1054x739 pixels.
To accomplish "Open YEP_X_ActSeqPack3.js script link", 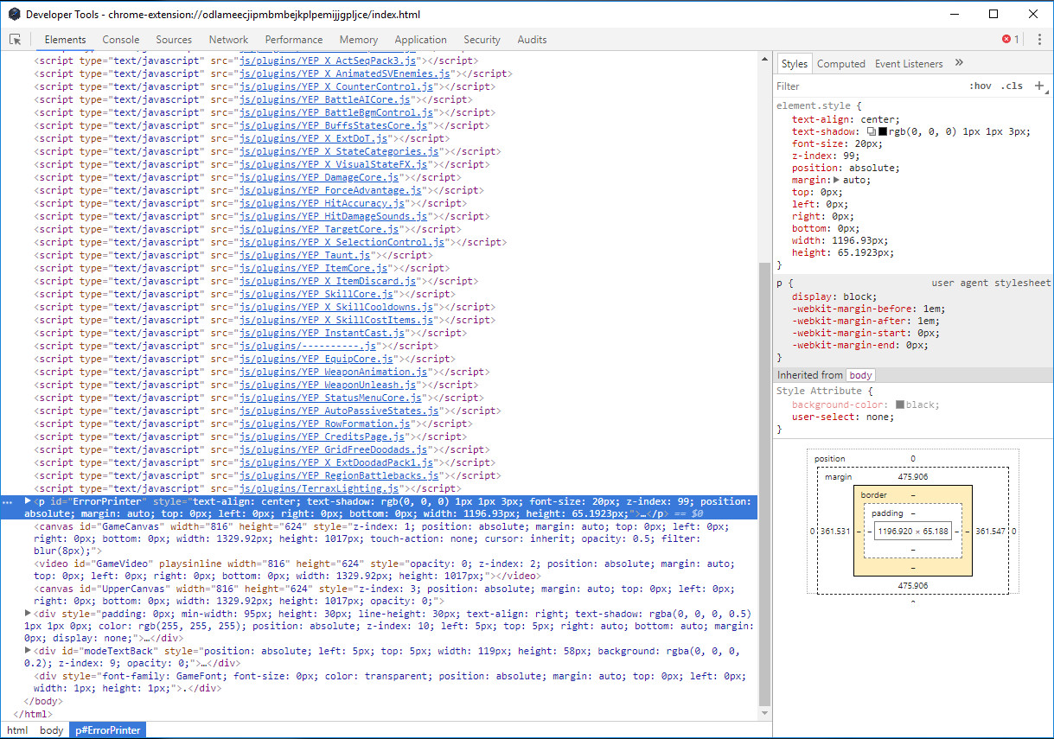I will coord(329,61).
